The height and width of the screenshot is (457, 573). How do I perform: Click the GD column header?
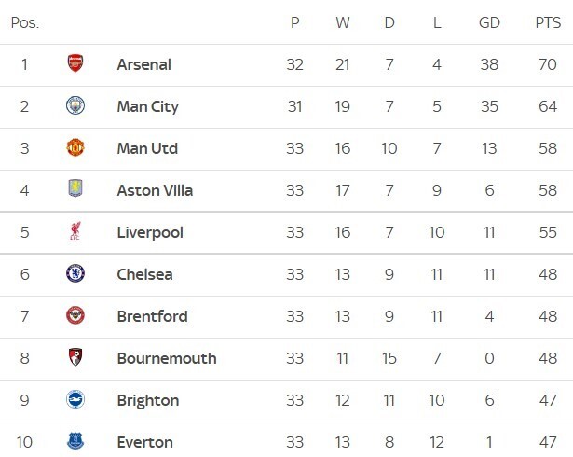coord(487,22)
